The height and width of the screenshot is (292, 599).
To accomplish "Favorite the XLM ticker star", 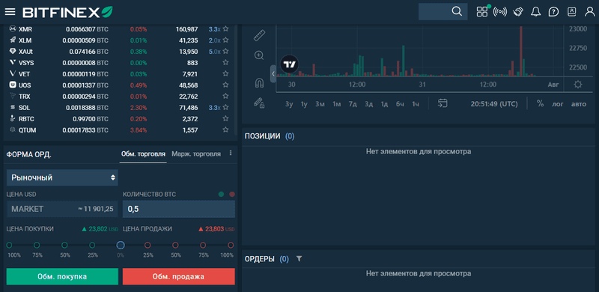I will [x=226, y=40].
